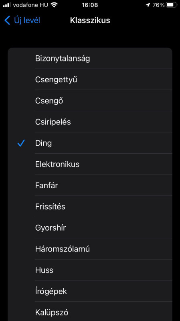Tap the blue checkmark beside Ding
The height and width of the screenshot is (321, 180).
21,143
